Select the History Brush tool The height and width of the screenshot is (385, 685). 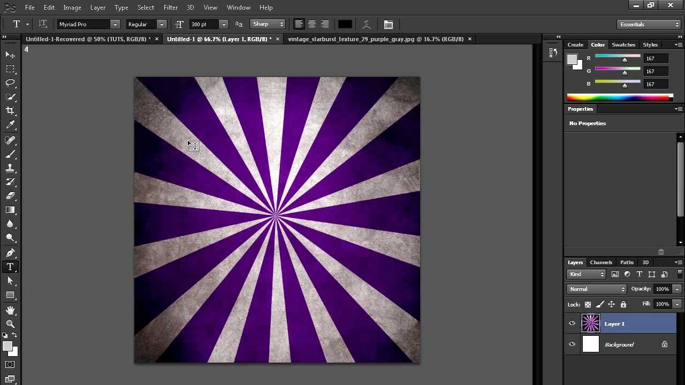[10, 182]
